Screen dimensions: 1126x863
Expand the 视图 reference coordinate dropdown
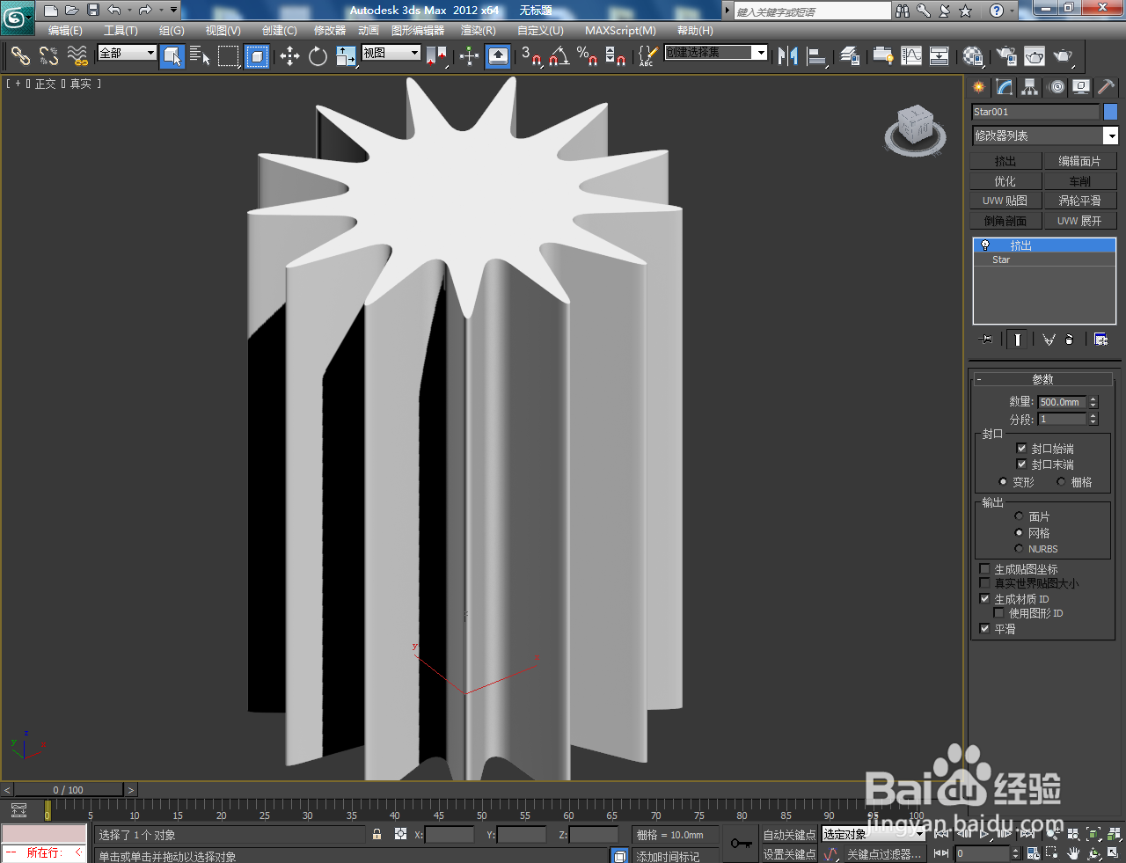click(414, 52)
